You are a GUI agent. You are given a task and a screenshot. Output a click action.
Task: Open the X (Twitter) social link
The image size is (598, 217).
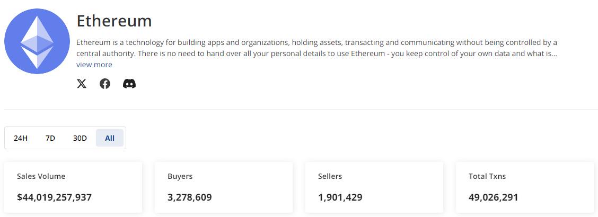82,84
